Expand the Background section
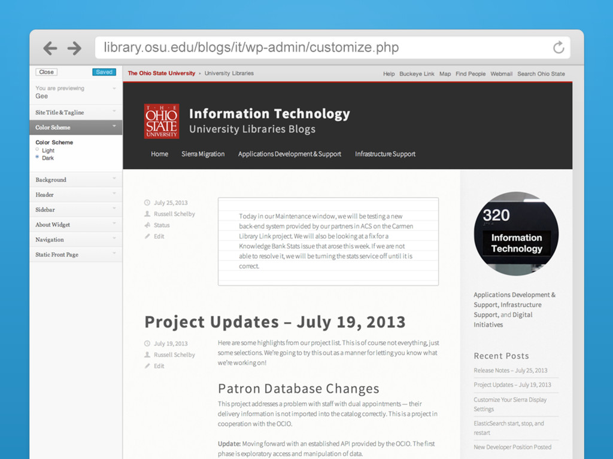The height and width of the screenshot is (459, 613). 76,179
